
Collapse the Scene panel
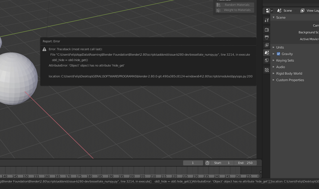click(274, 17)
